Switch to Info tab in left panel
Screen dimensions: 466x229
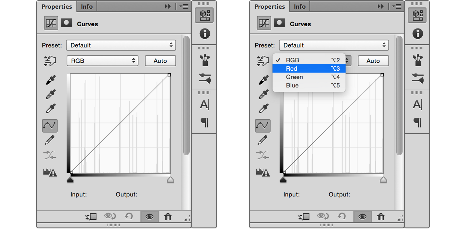pos(87,7)
